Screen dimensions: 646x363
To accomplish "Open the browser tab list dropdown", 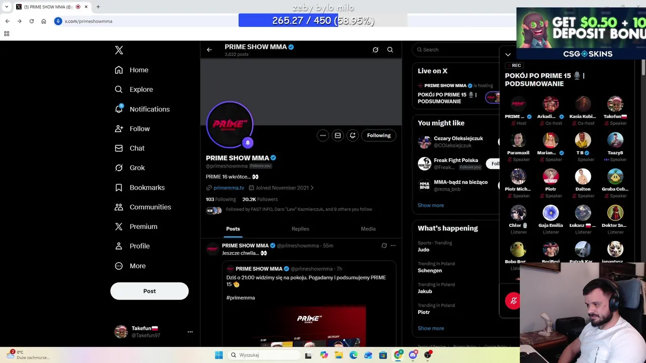I will tap(7, 7).
